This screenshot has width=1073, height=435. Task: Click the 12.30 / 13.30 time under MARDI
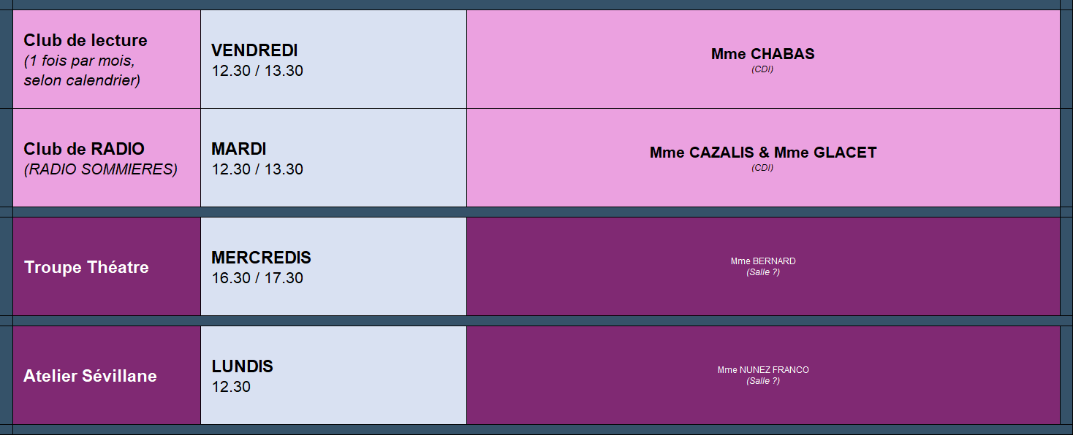(x=257, y=169)
